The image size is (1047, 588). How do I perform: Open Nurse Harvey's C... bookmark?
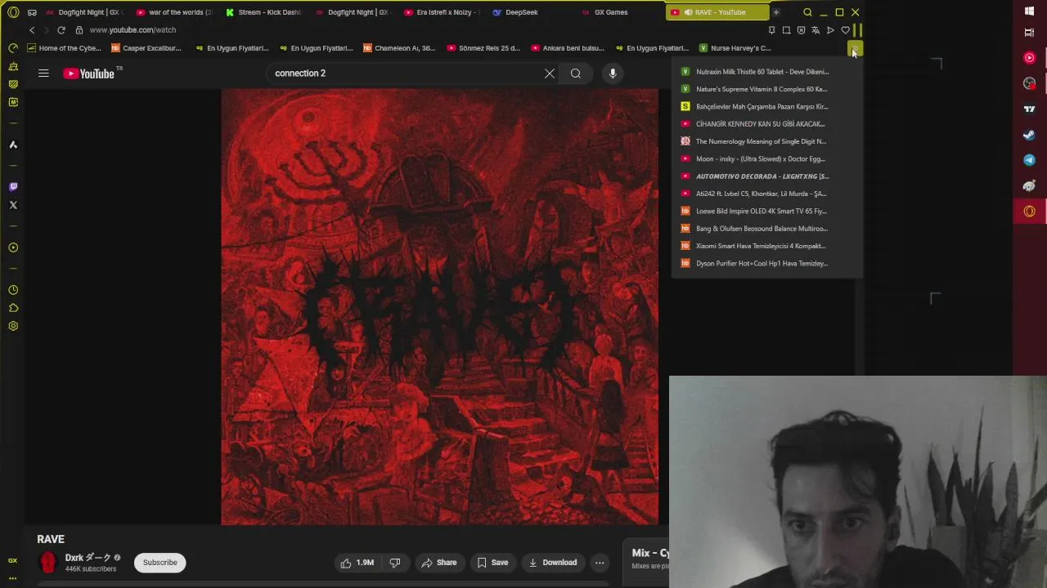(x=735, y=48)
